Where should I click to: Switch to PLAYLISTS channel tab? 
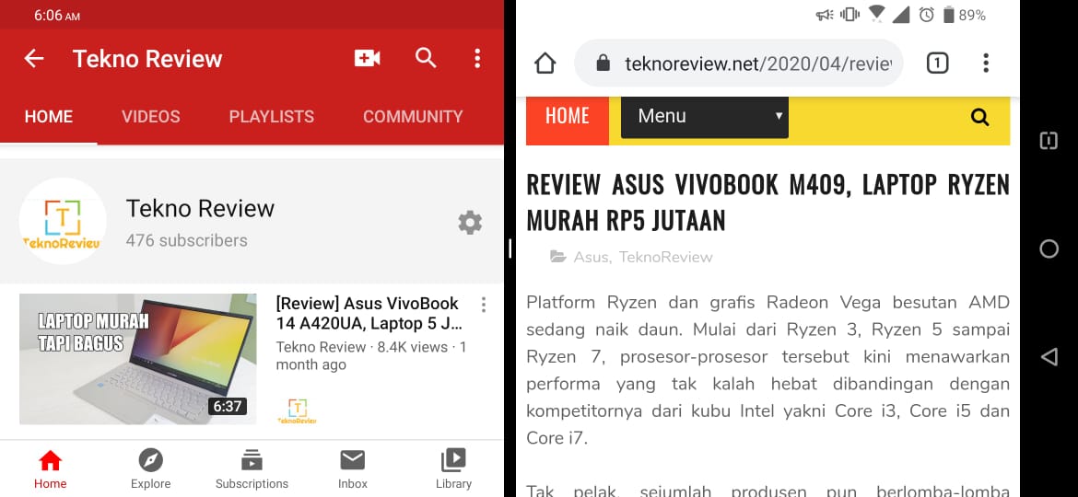272,117
